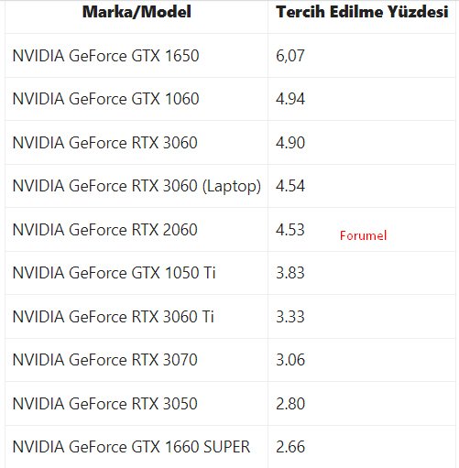Click the 3.83 percentage value
This screenshot has height=468, width=459.
tap(290, 273)
